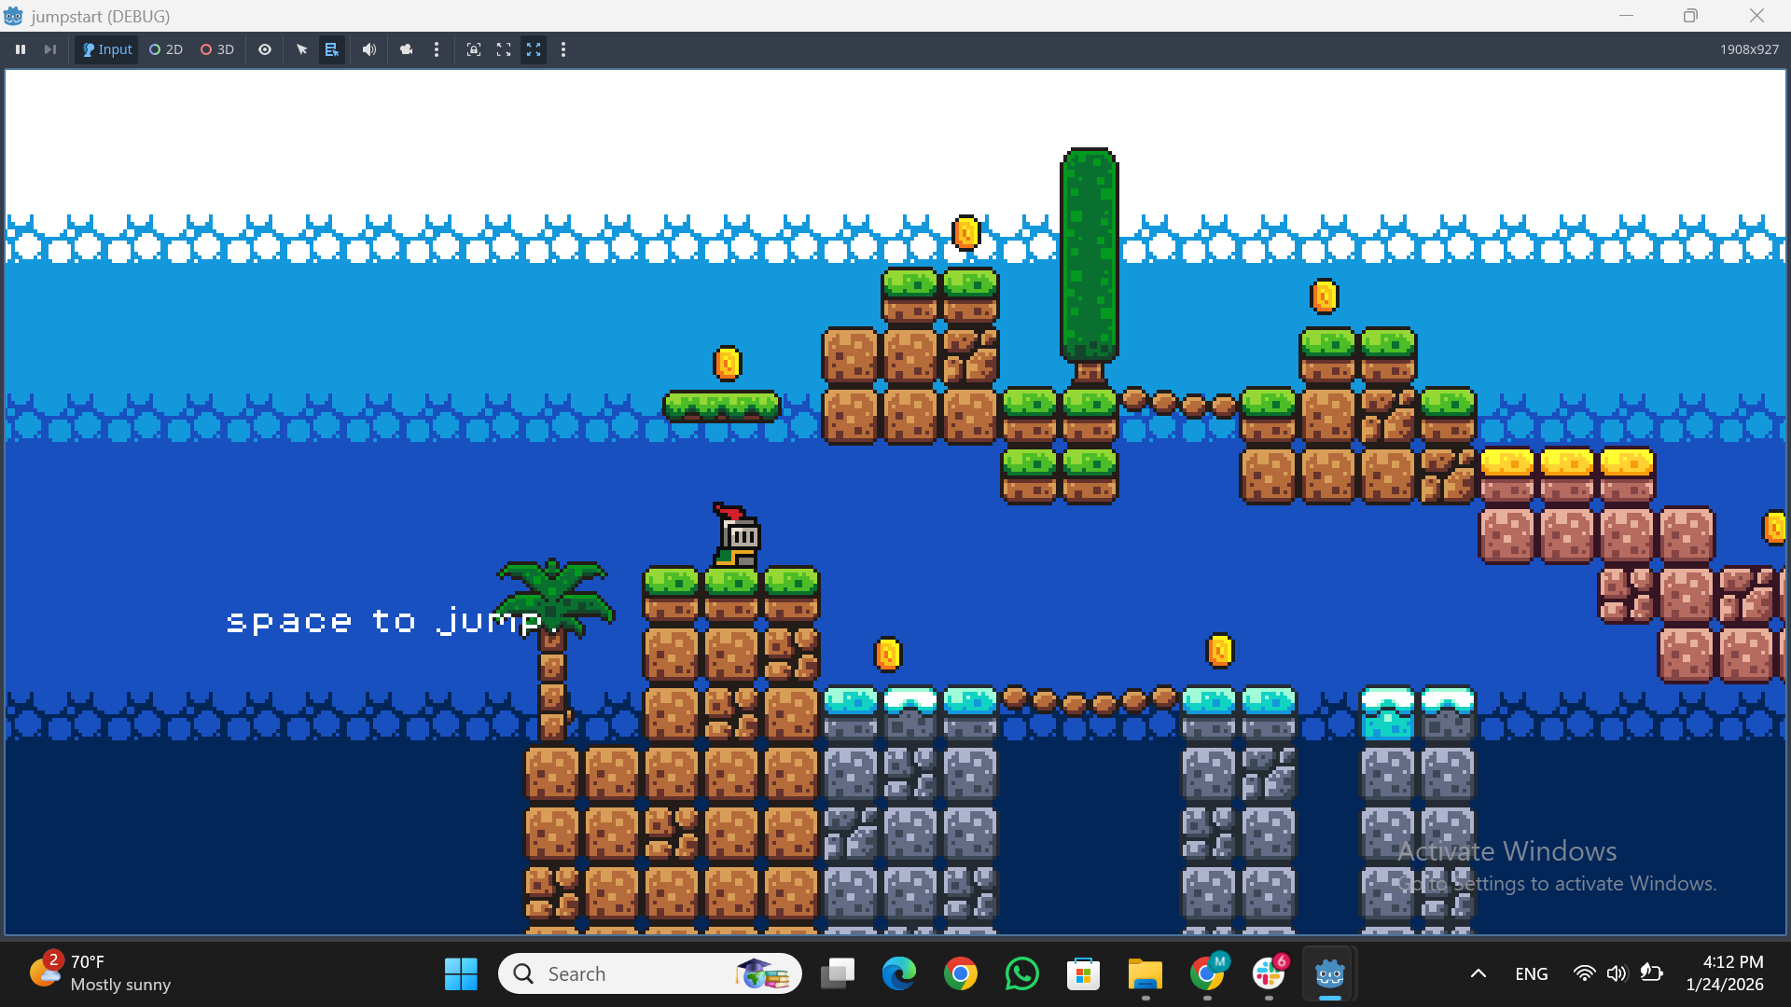The height and width of the screenshot is (1007, 1791).
Task: Pause the running game
Action: pyautogui.click(x=21, y=49)
